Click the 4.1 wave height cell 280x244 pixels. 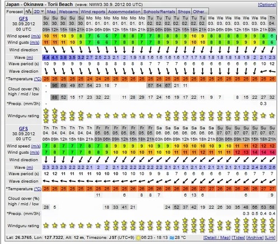pyautogui.click(x=55, y=58)
